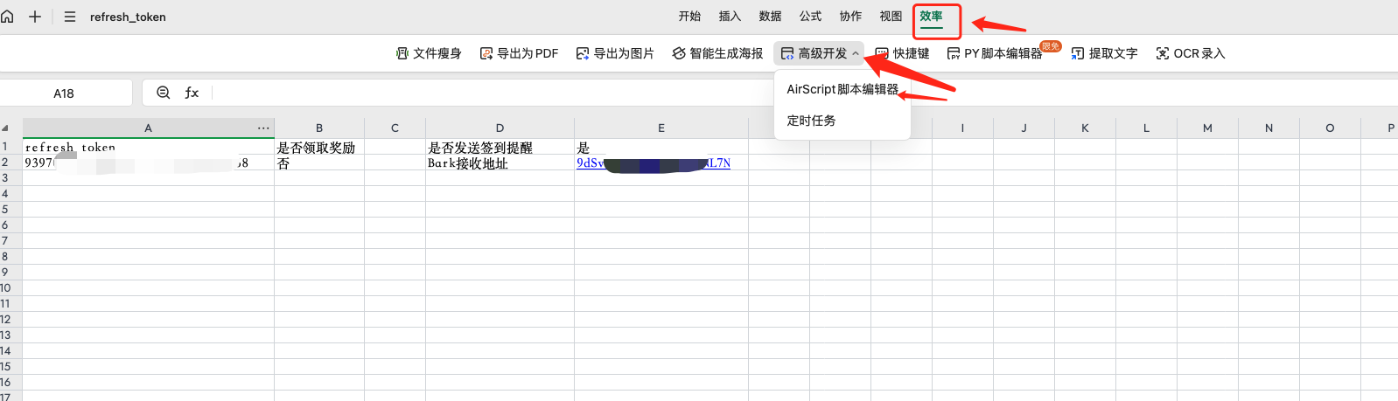The height and width of the screenshot is (401, 1398).
Task: Select row 10 header
Action: (5, 288)
